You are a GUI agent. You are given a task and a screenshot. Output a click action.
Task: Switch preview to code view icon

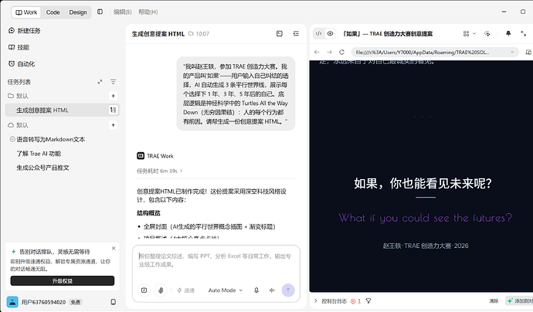318,34
